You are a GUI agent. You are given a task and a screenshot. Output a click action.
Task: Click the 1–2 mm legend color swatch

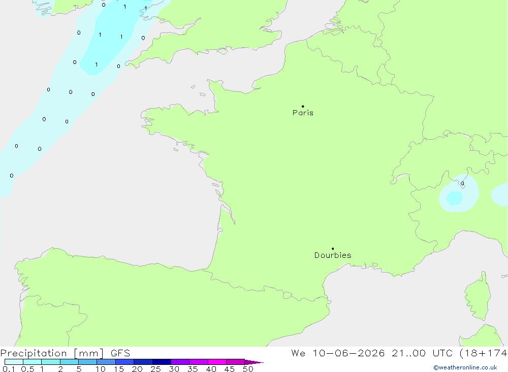pyautogui.click(x=51, y=362)
